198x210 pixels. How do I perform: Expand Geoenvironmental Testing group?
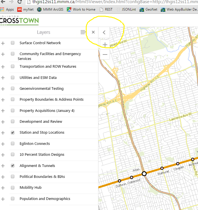[3, 89]
